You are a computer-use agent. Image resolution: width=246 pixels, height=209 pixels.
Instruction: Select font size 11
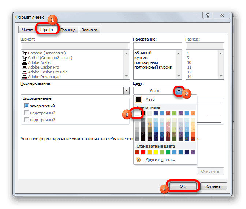189,67
